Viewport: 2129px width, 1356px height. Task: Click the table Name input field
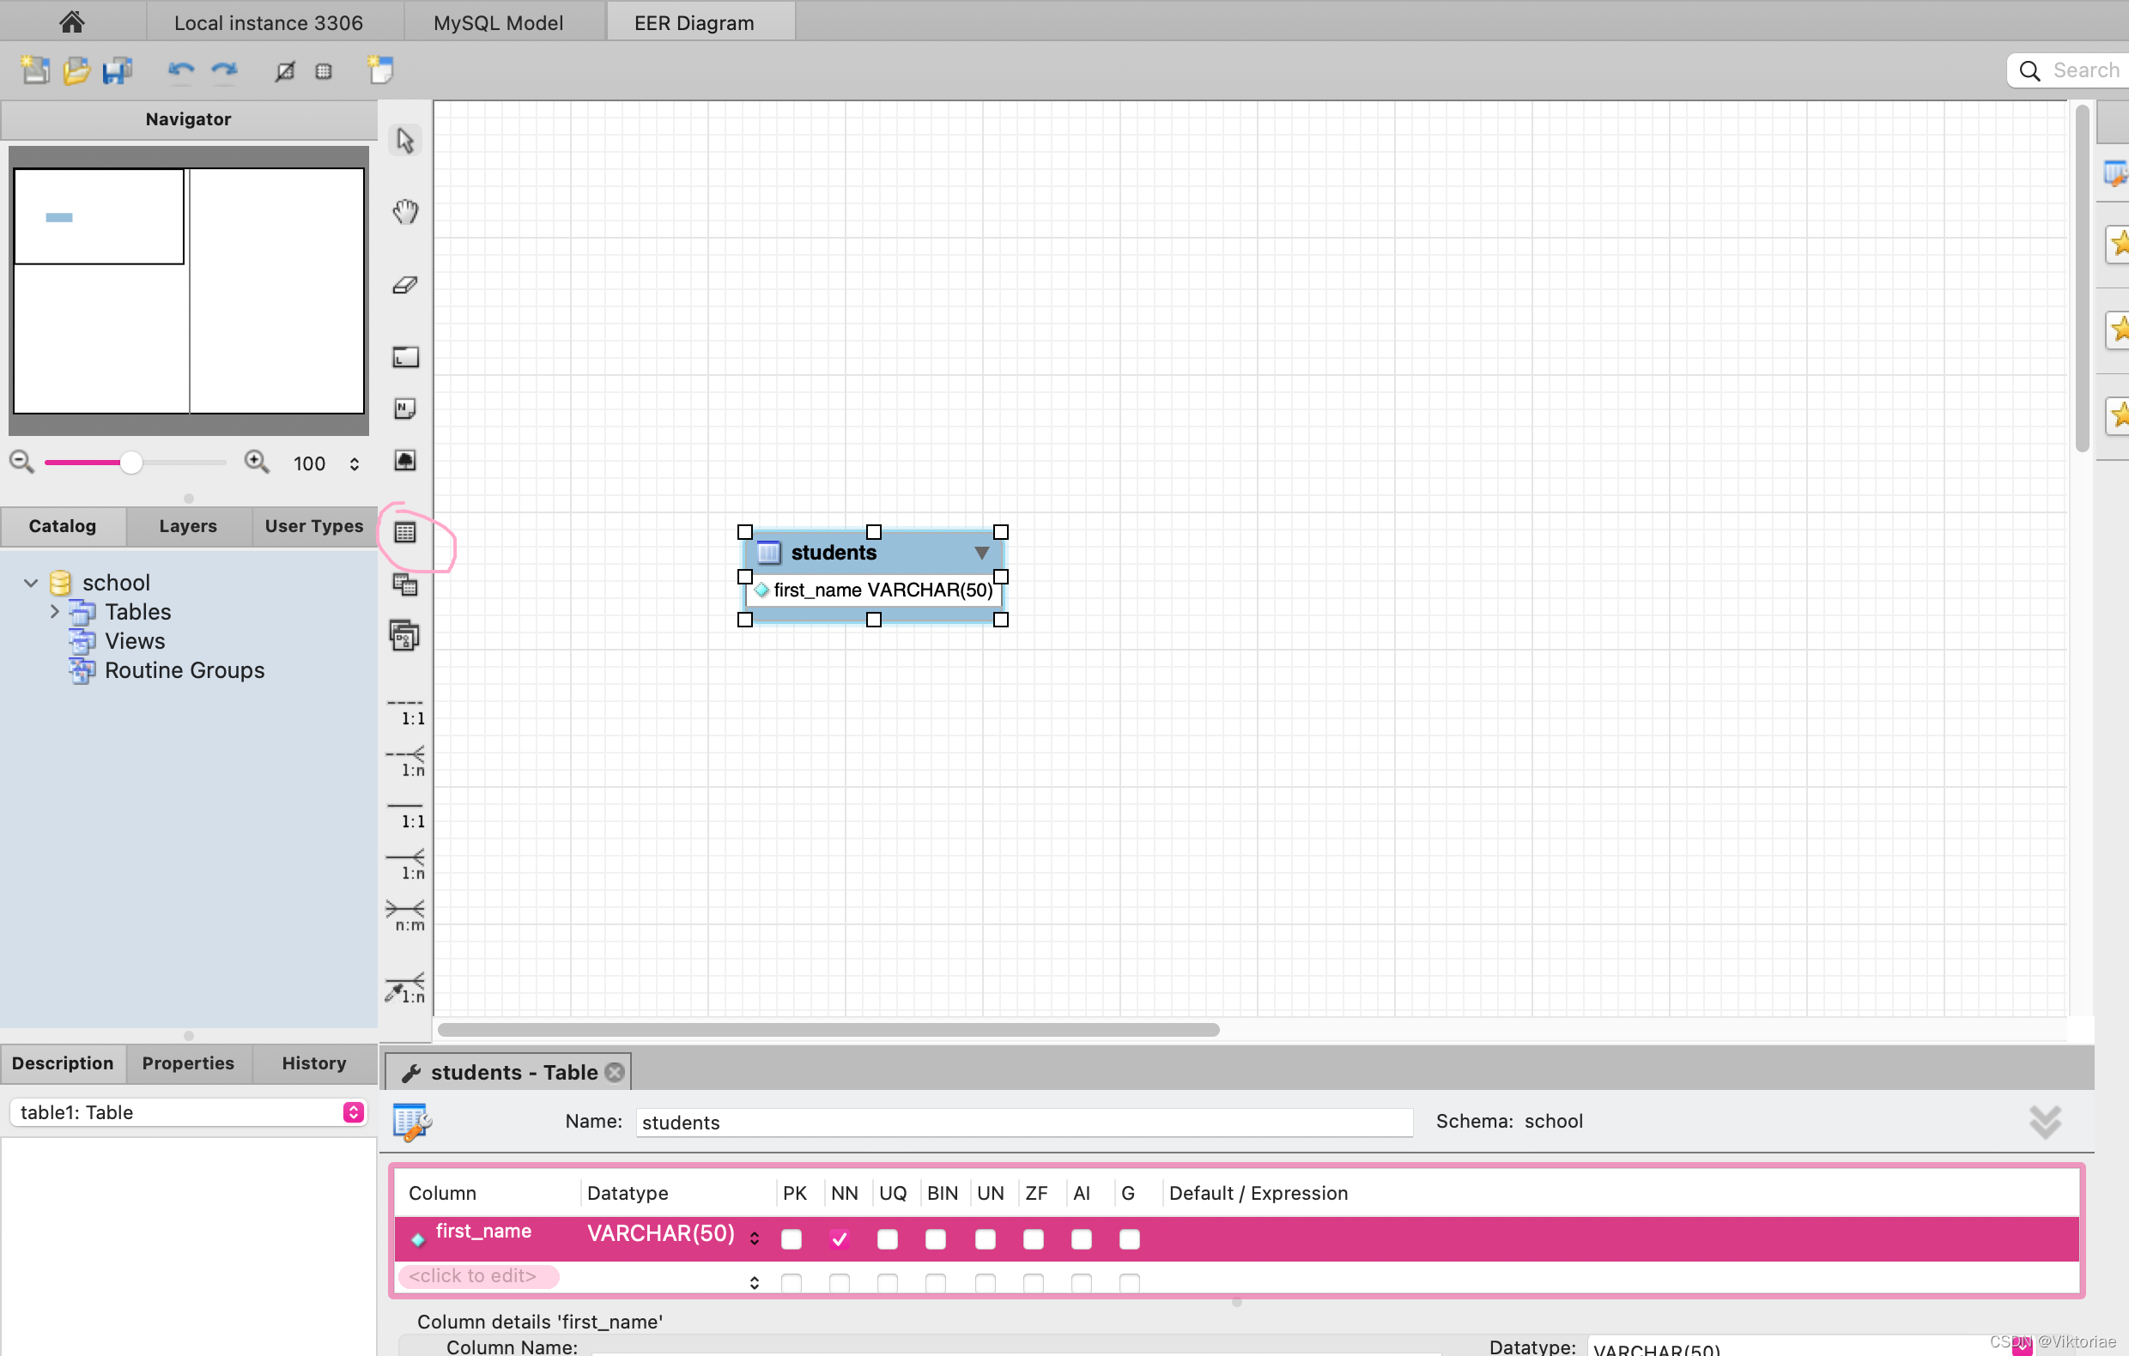tap(1023, 1122)
